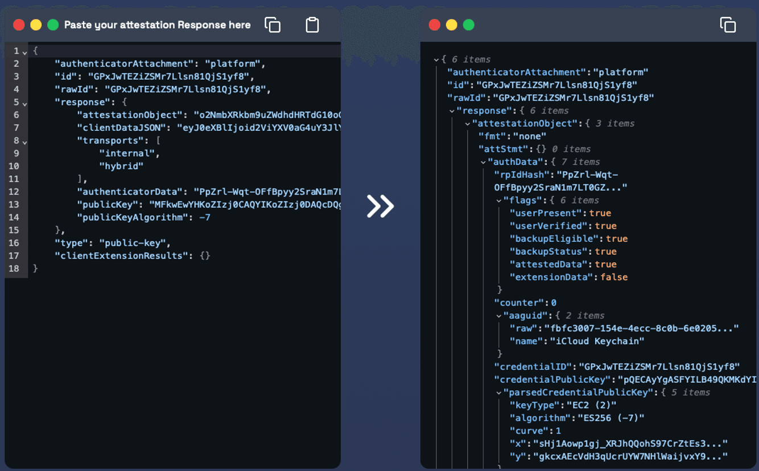Click line number 18 in the editor gutter

pos(14,268)
